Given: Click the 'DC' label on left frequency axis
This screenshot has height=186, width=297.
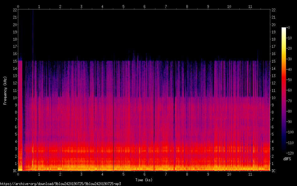Looking at the screenshot, I should pos(15,171).
